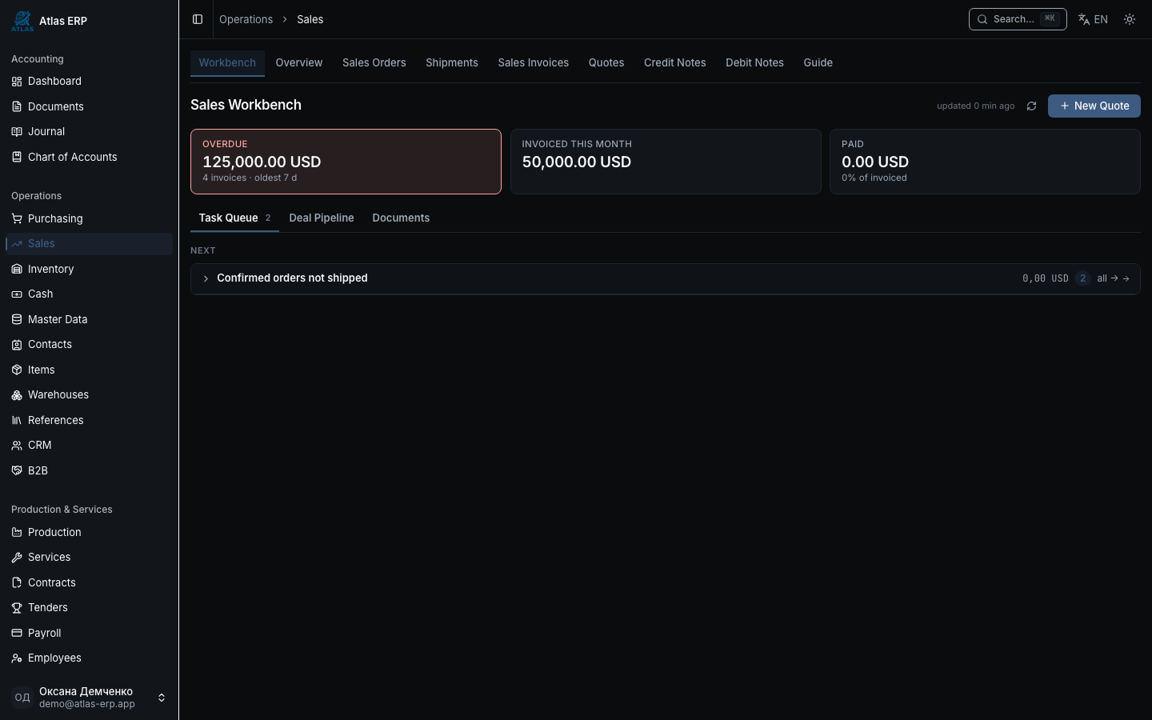Click the Contracts document icon
Image resolution: width=1152 pixels, height=720 pixels.
coord(17,583)
